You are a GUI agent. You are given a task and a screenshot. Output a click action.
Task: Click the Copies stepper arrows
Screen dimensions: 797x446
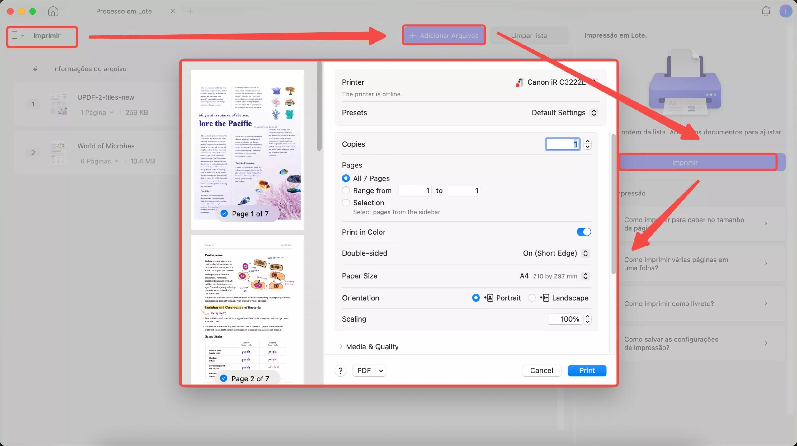(587, 144)
